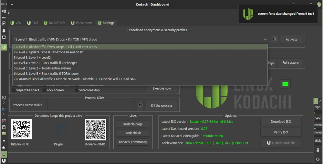Select Level 2: Update Time & Timezone option
Viewport: 323px width, 164px height.
[140, 52]
